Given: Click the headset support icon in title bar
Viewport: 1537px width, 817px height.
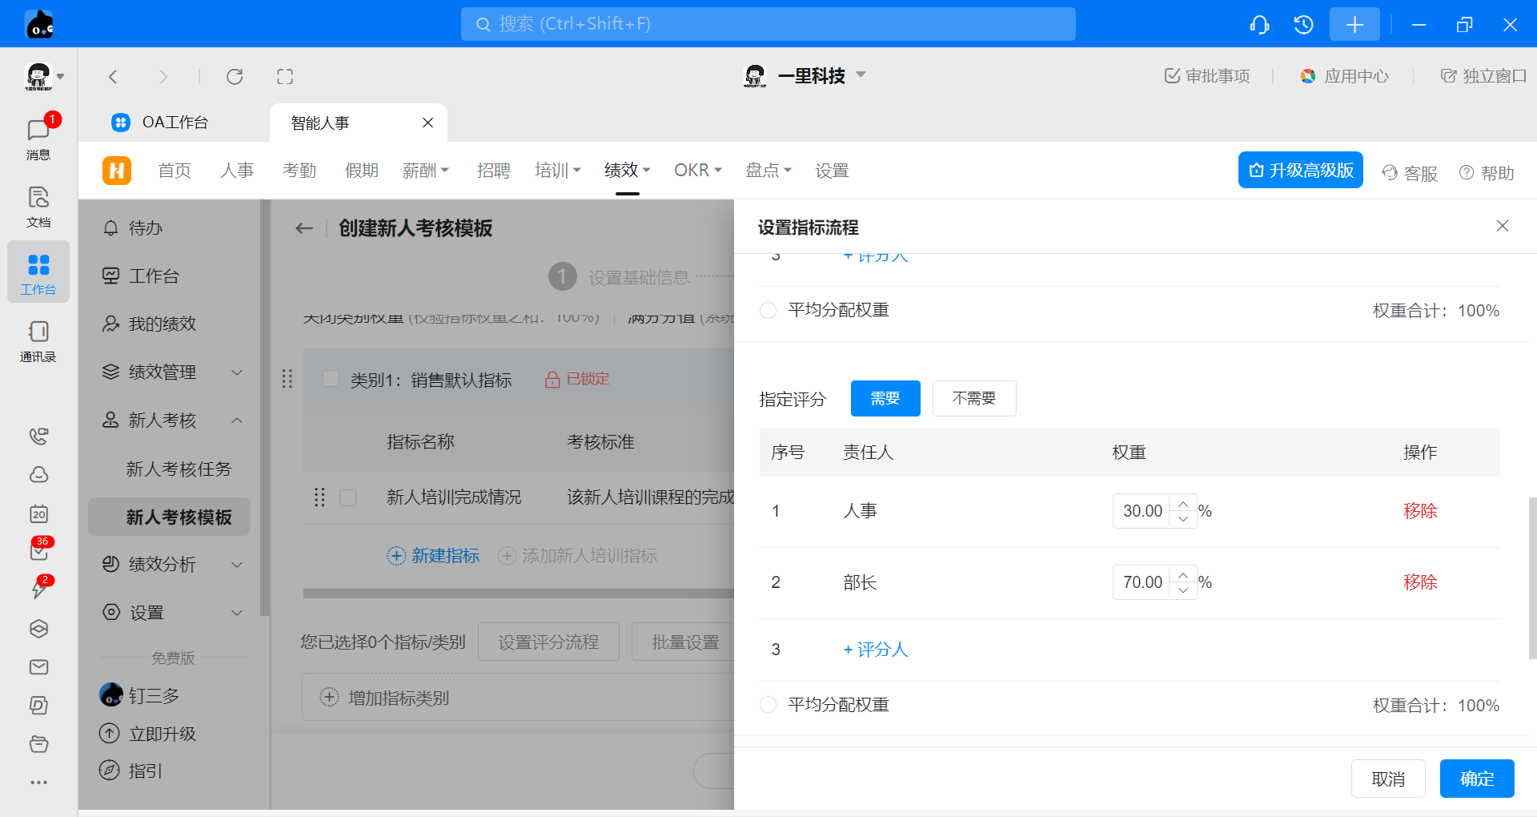Looking at the screenshot, I should pyautogui.click(x=1259, y=25).
